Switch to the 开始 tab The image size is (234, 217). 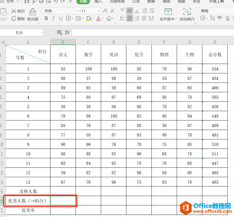point(83,2)
